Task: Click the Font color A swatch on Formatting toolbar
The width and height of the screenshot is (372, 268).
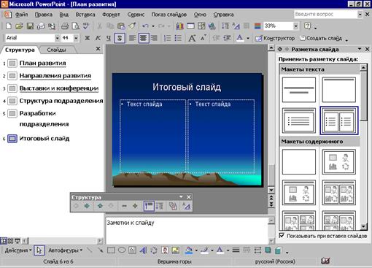Action: click(x=240, y=38)
